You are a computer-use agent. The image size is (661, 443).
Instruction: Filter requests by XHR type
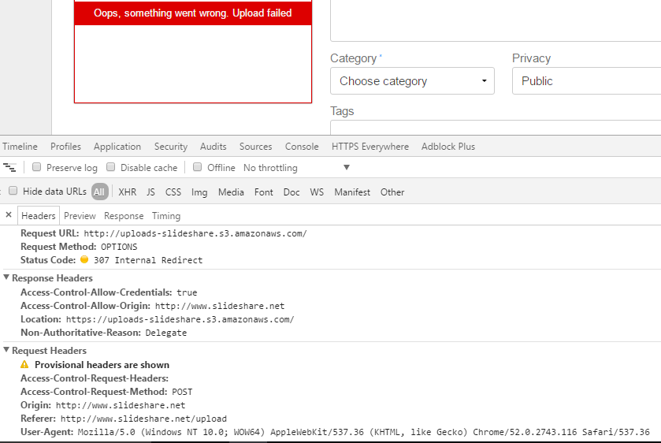tap(127, 192)
